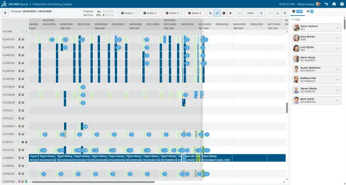The image size is (346, 185).
Task: Click the DELMIA Apriso 3DS logo
Action: (x=4, y=4)
